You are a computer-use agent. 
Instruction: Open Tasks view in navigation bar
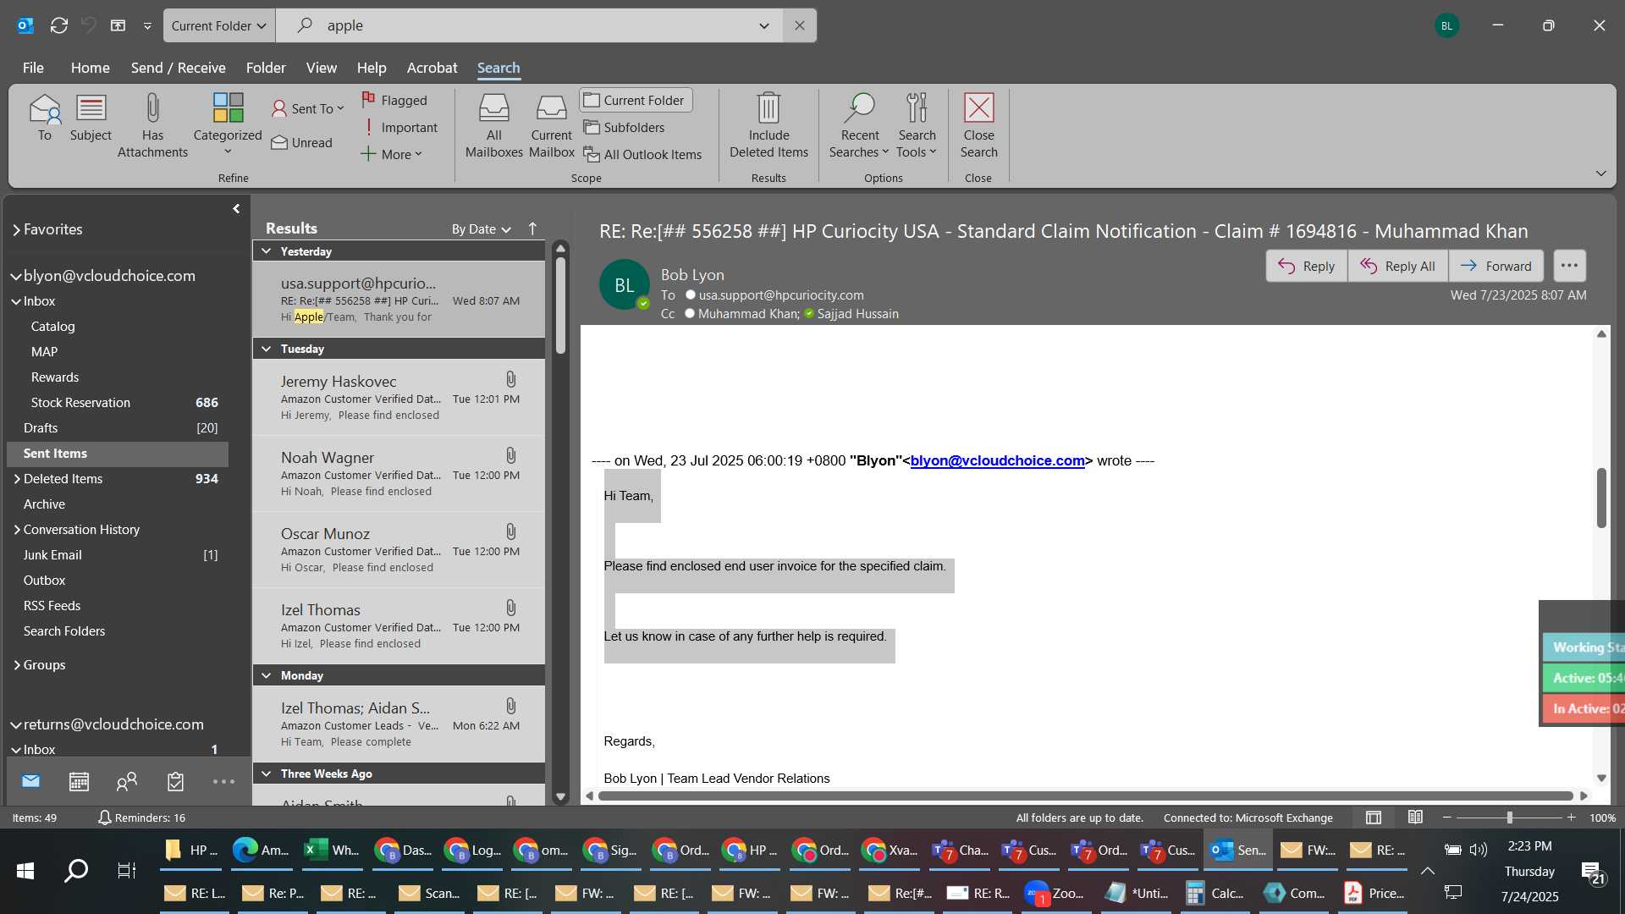coord(175,781)
